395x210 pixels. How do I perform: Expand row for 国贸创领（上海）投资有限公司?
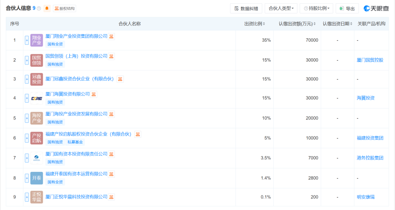click(x=27, y=60)
